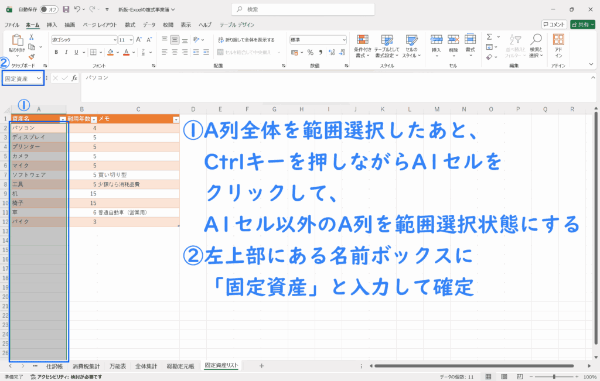Image resolution: width=600 pixels, height=381 pixels.
Task: Toggle the 自動保存 AutoSave switch
Action: tap(49, 9)
